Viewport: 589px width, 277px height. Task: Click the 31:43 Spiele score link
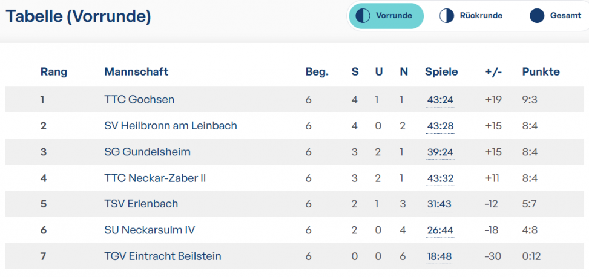pyautogui.click(x=439, y=204)
